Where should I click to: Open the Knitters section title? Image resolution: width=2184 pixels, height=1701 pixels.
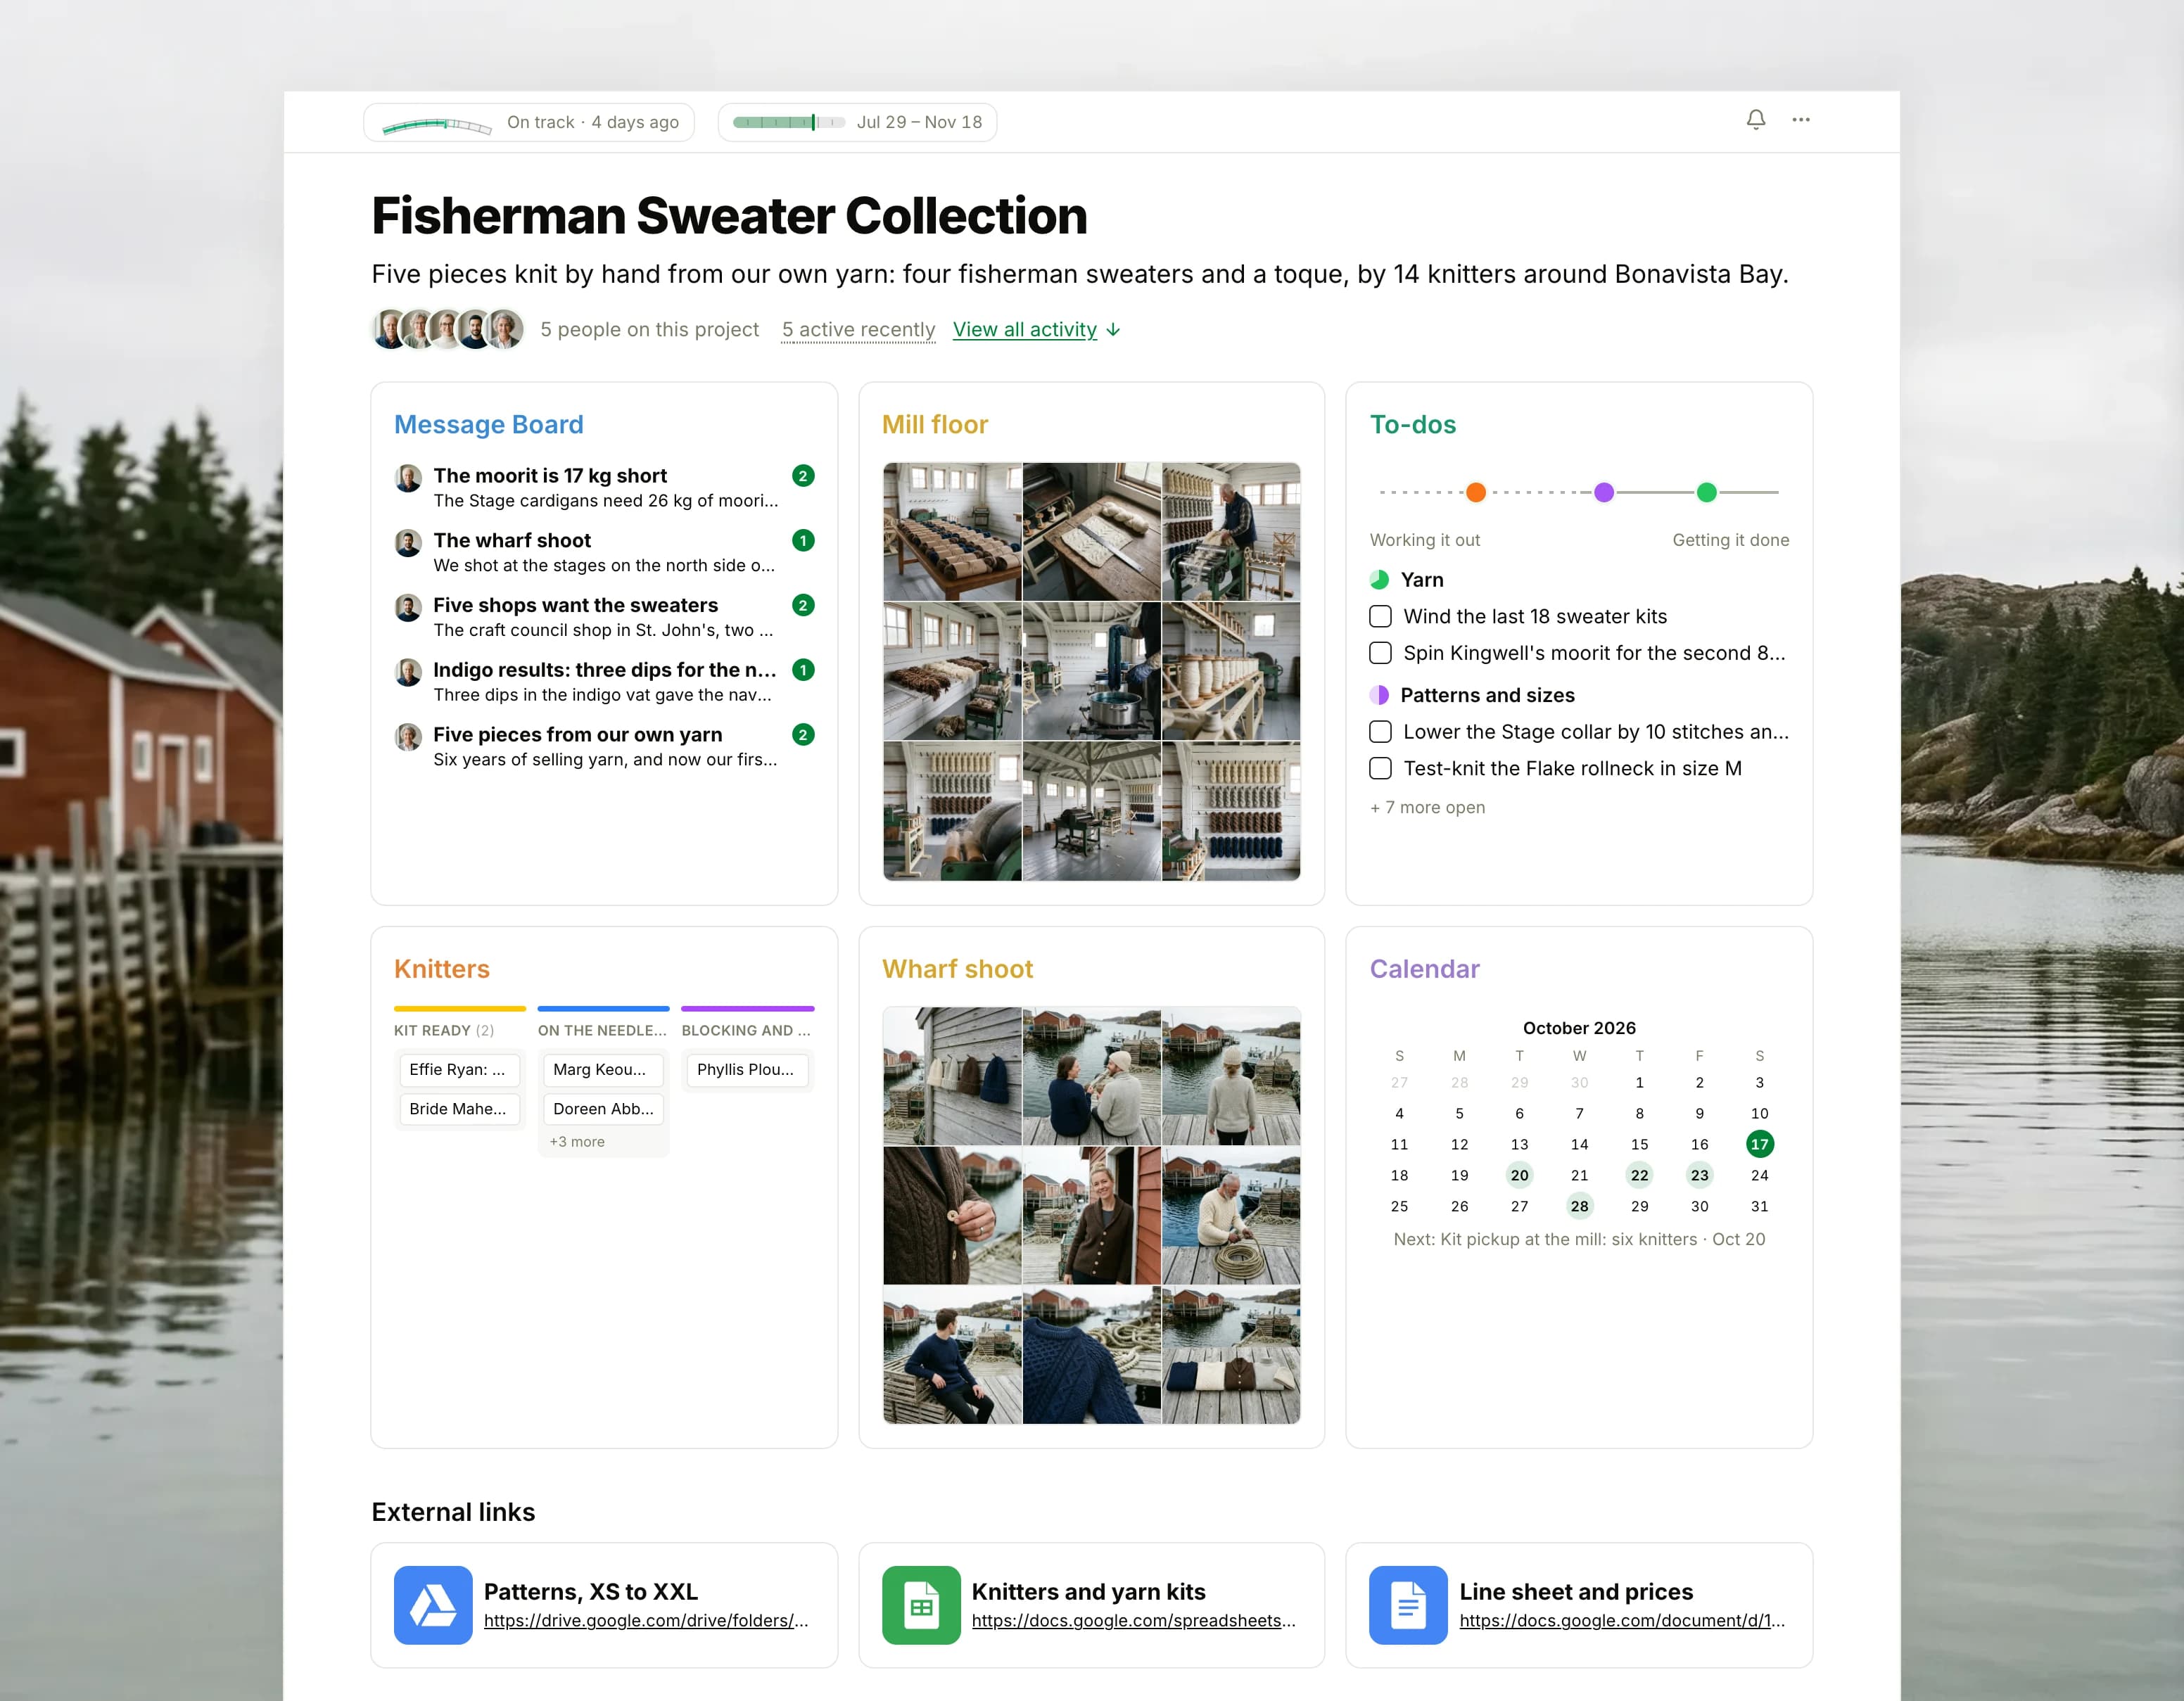tap(441, 968)
